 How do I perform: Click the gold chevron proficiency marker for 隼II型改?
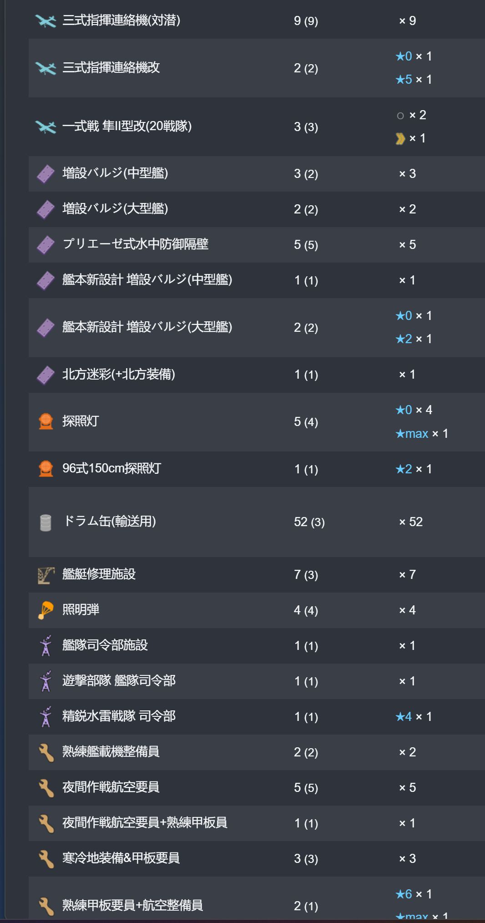pyautogui.click(x=400, y=139)
